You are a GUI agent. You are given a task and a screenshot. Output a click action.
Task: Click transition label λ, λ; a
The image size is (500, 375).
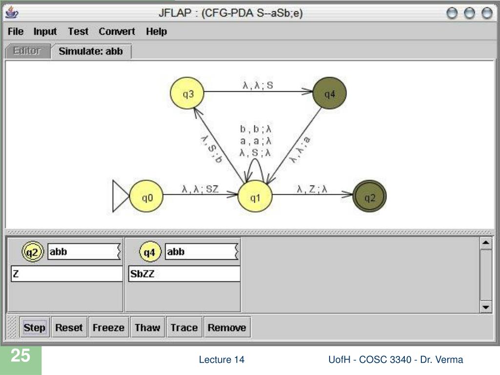pyautogui.click(x=300, y=149)
